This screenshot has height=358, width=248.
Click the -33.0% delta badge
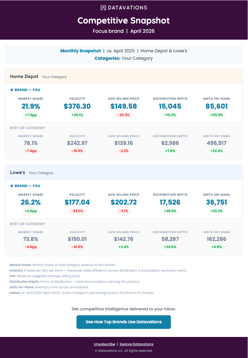pos(77,211)
